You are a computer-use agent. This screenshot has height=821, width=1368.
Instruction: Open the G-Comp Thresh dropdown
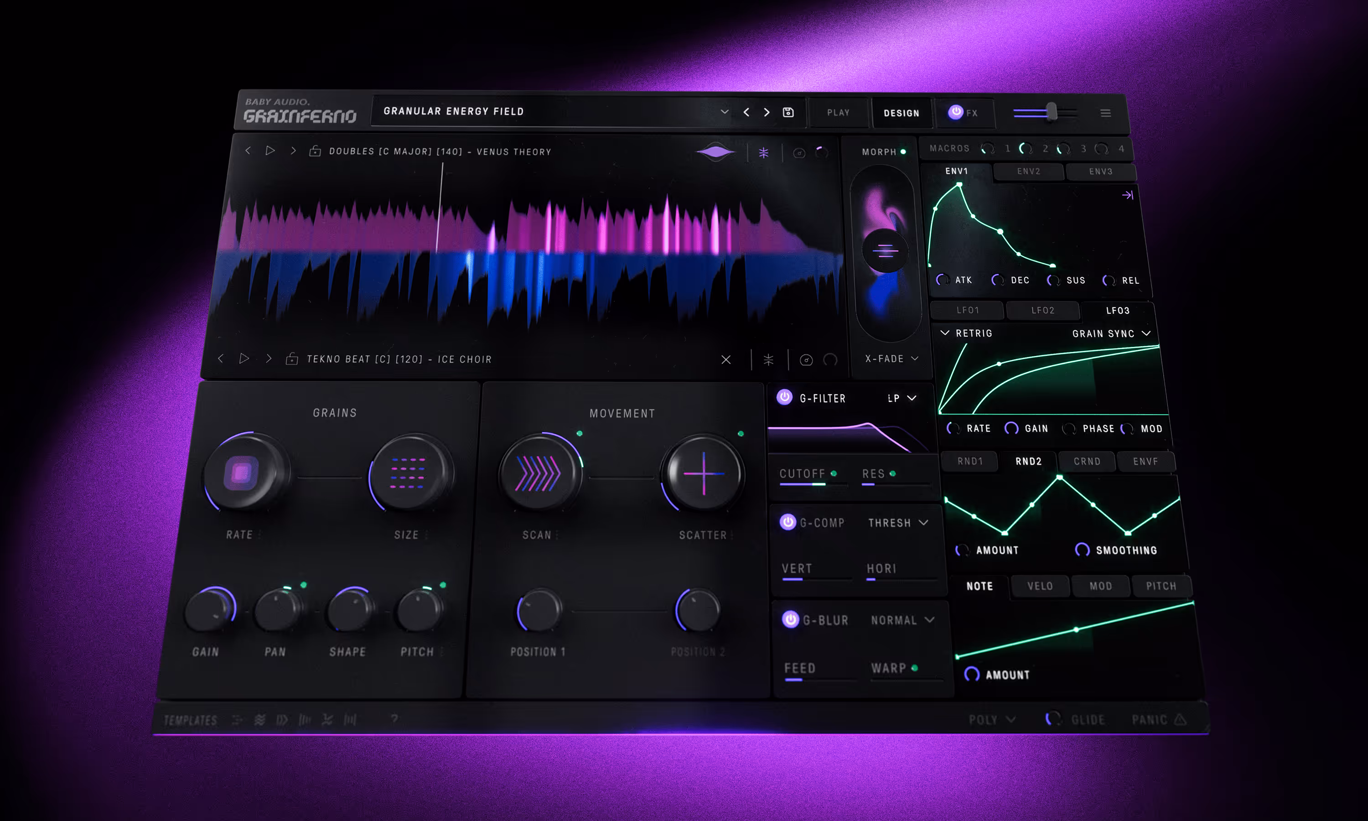coord(898,523)
